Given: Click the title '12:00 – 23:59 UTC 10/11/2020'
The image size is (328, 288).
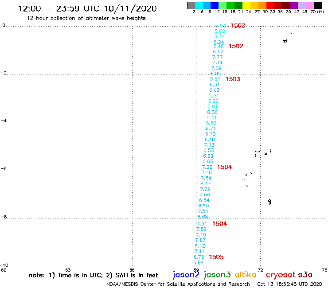Looking at the screenshot, I should [x=87, y=8].
